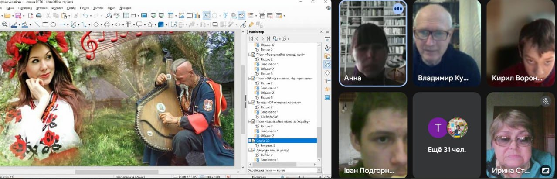Click the smiley Symbol Shapes icon

107,25
